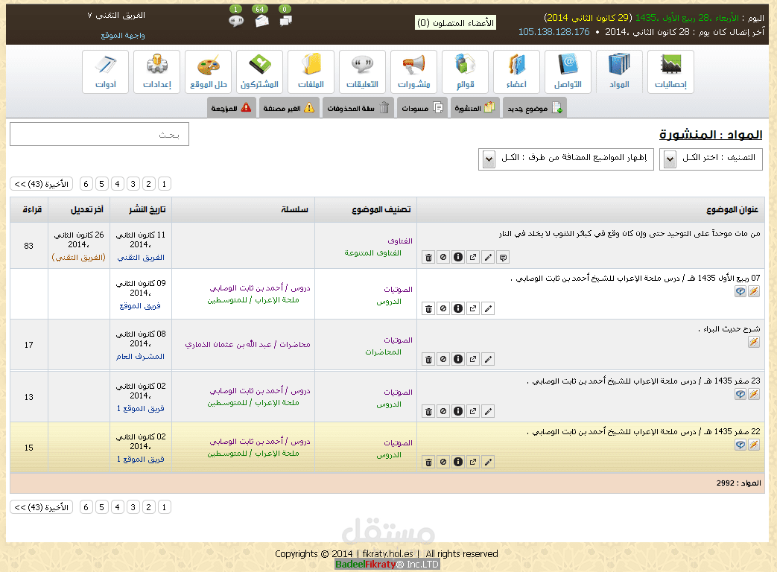Go to page 2 in pagination below the table
Viewport: 777px width, 572px height.
tap(149, 507)
